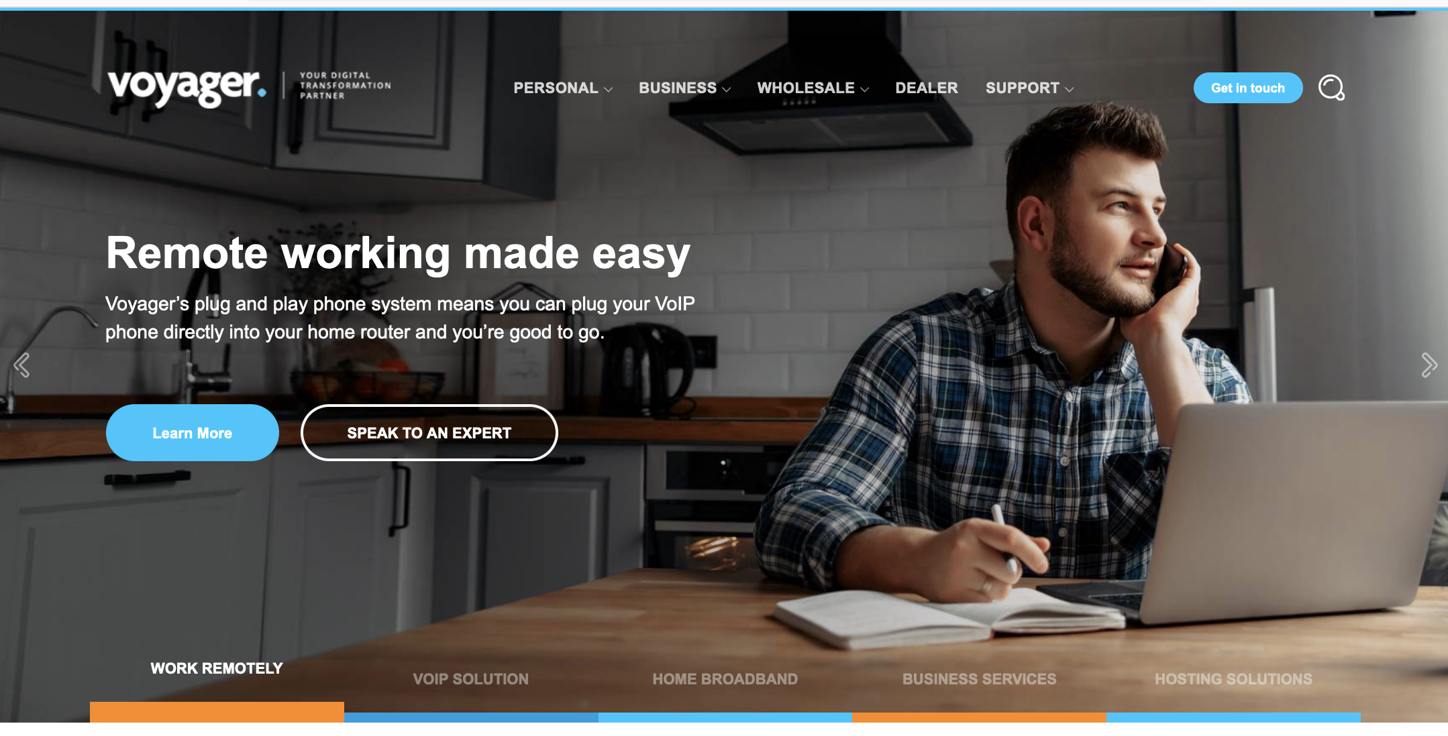
Task: Select the Business menu label
Action: 677,88
